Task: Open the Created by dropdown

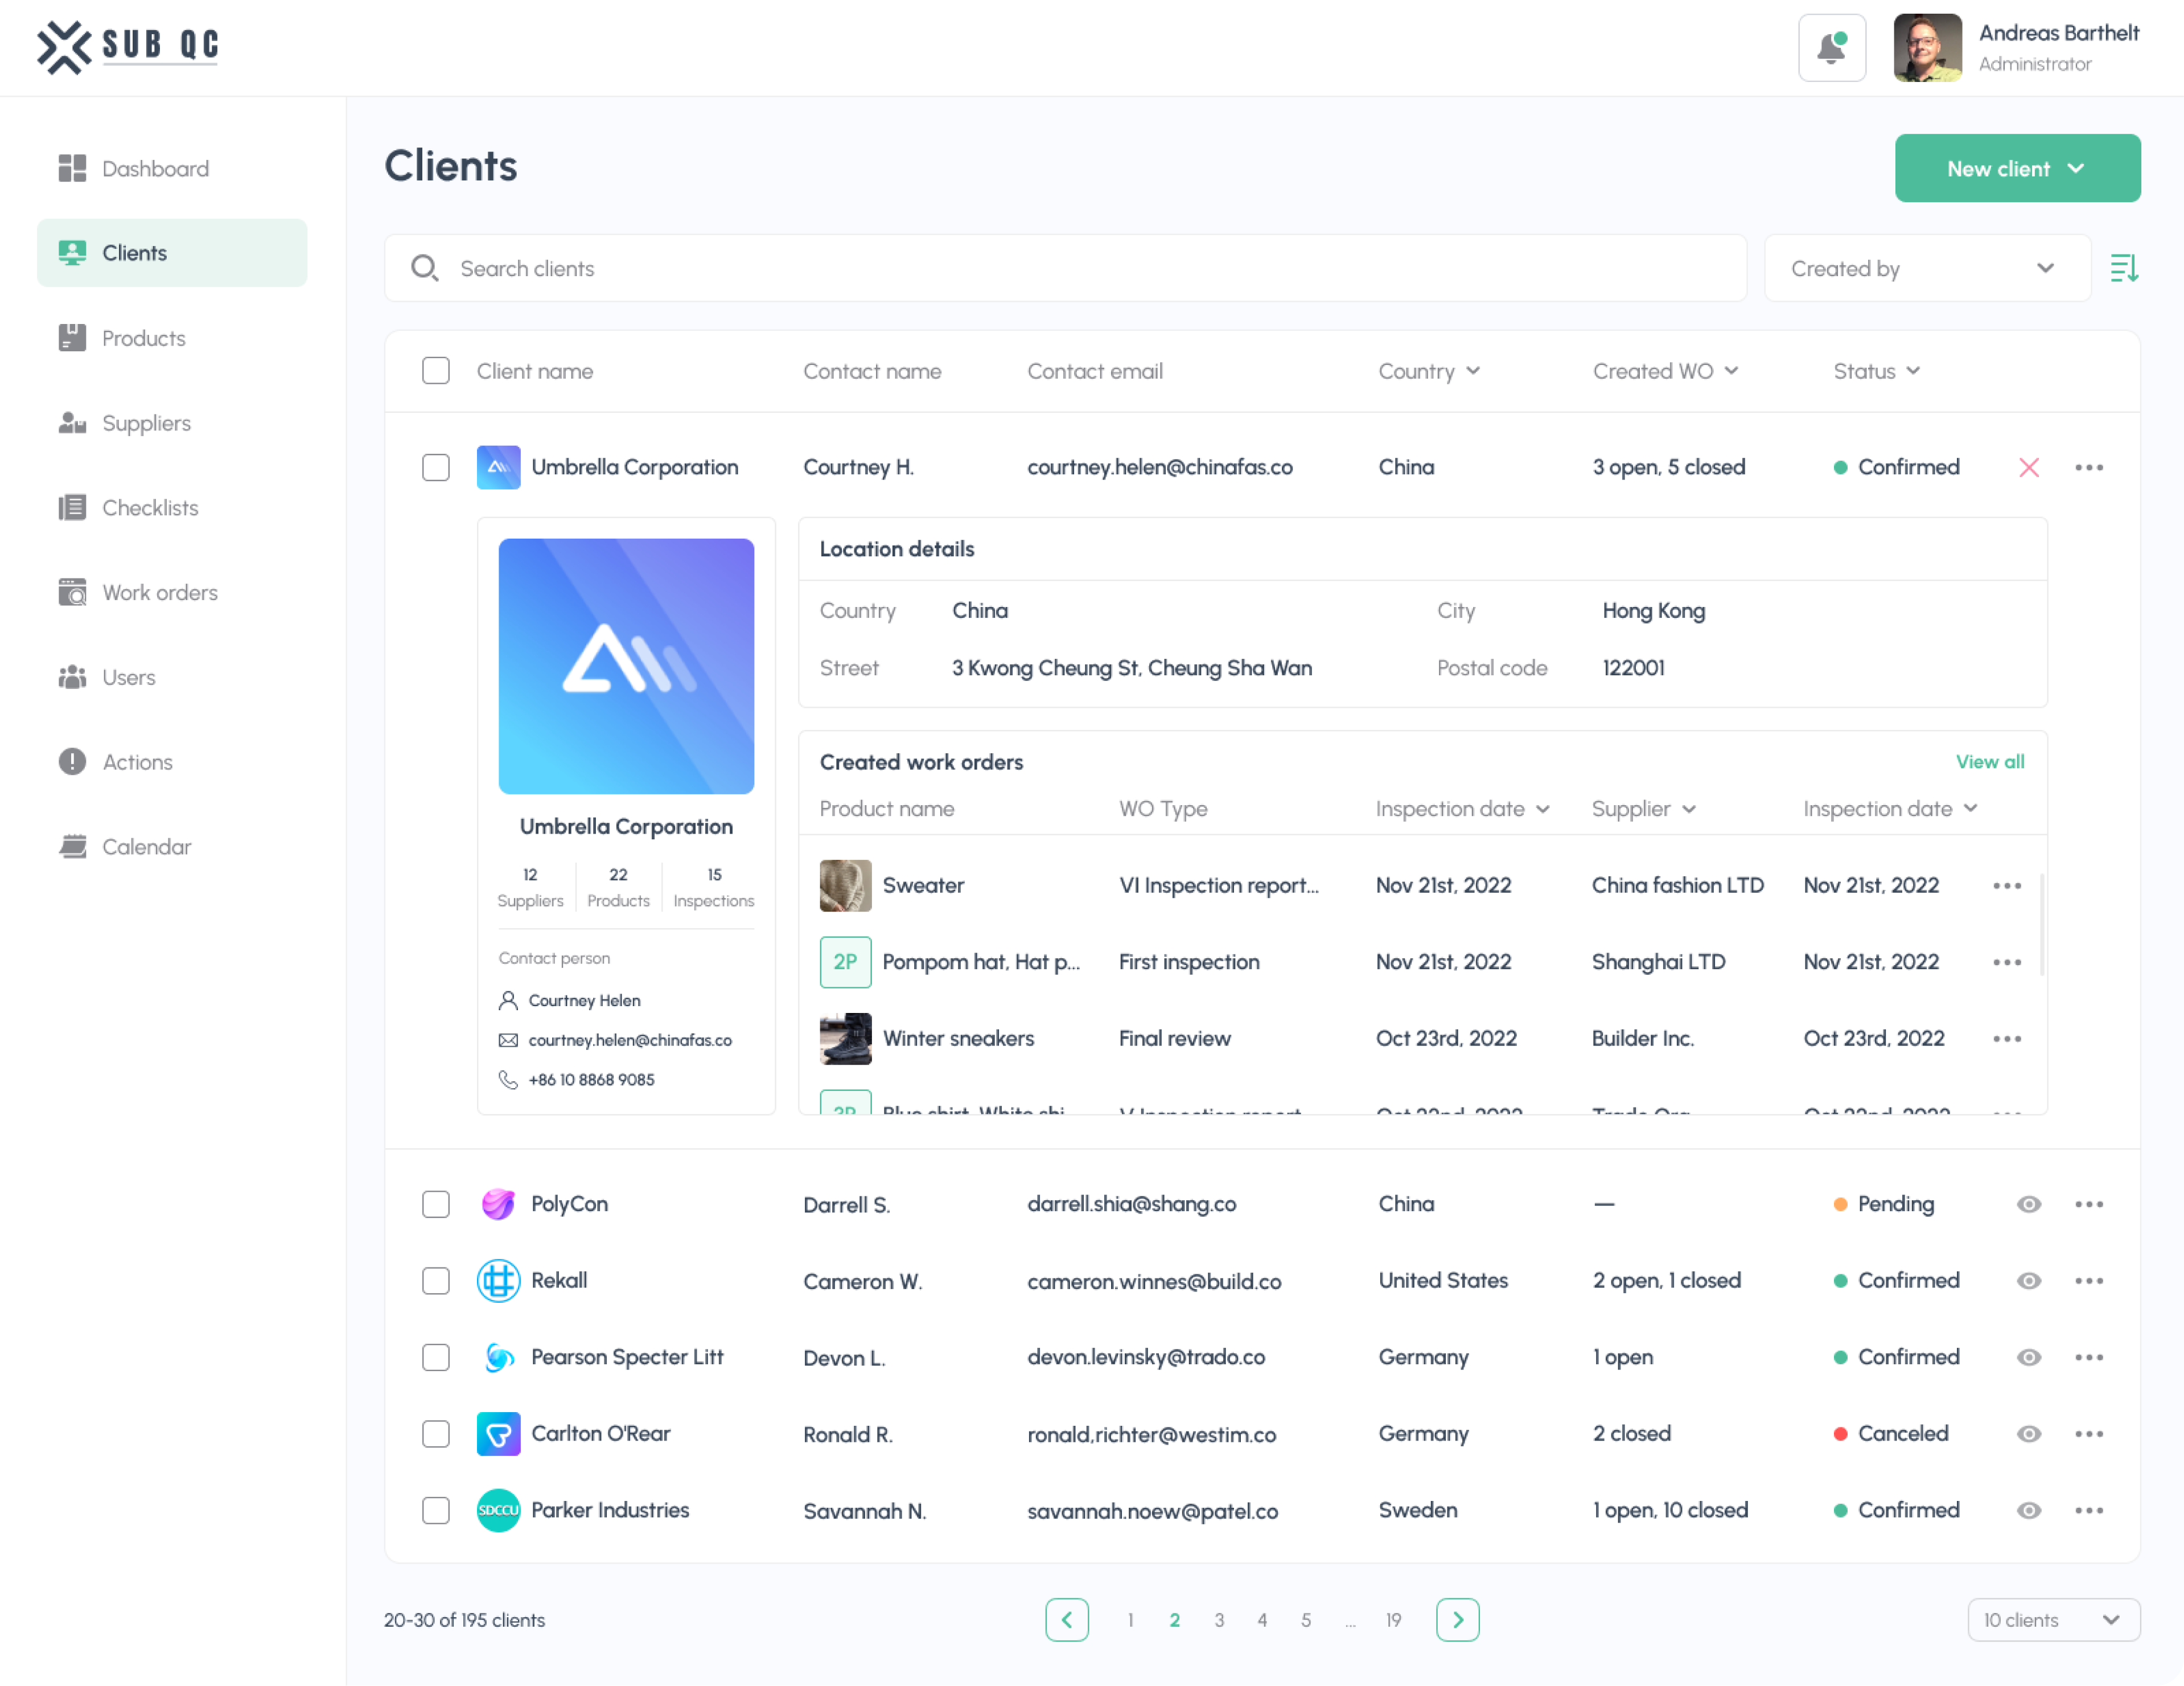Action: coord(1926,268)
